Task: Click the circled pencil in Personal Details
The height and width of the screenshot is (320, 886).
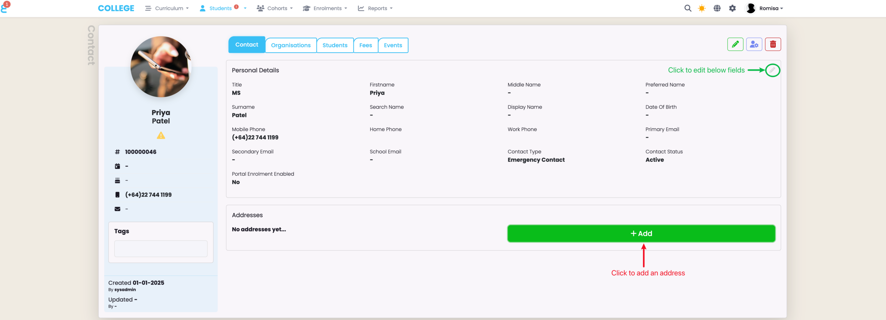Action: pos(772,70)
